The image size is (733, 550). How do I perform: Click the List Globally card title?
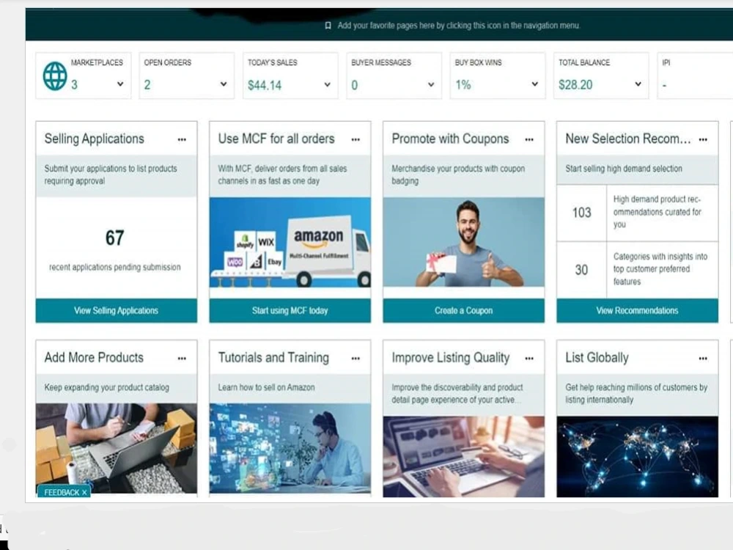pos(597,358)
